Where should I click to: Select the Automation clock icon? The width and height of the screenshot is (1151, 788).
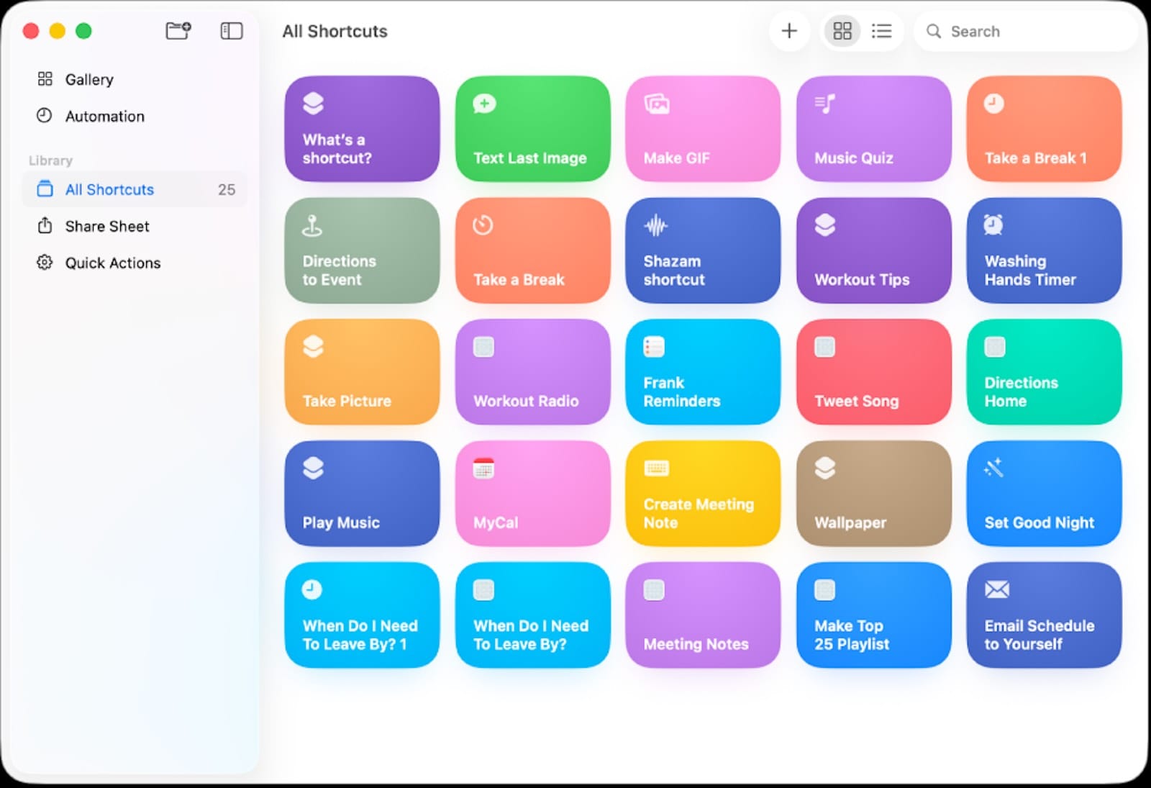44,116
